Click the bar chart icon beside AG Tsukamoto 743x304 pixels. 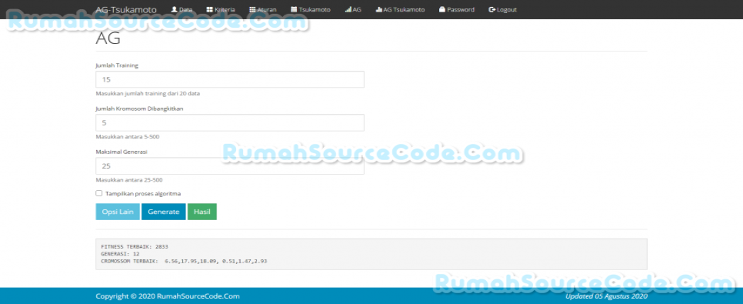pos(378,9)
